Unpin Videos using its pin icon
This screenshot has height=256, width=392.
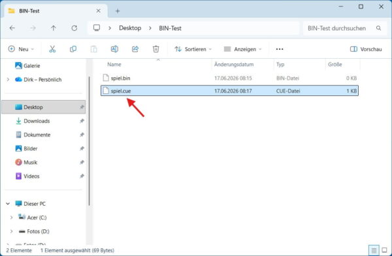pyautogui.click(x=82, y=176)
